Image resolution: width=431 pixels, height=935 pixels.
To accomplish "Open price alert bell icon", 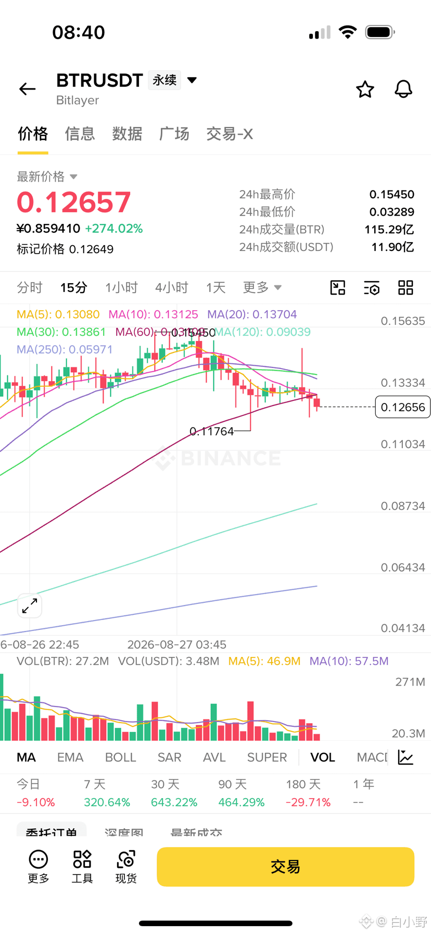I will (403, 89).
